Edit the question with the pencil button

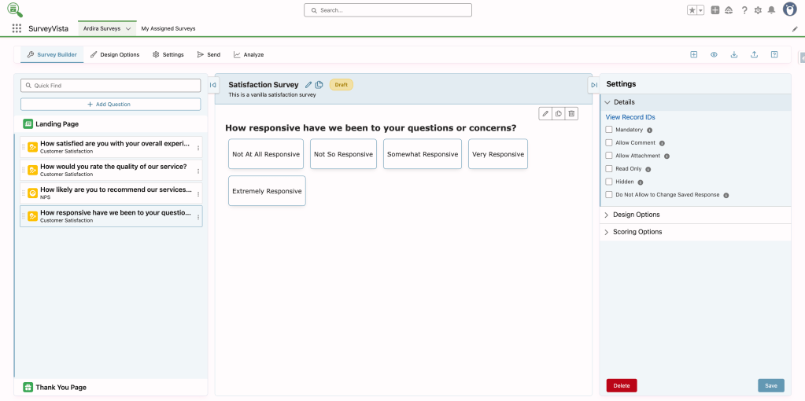545,113
